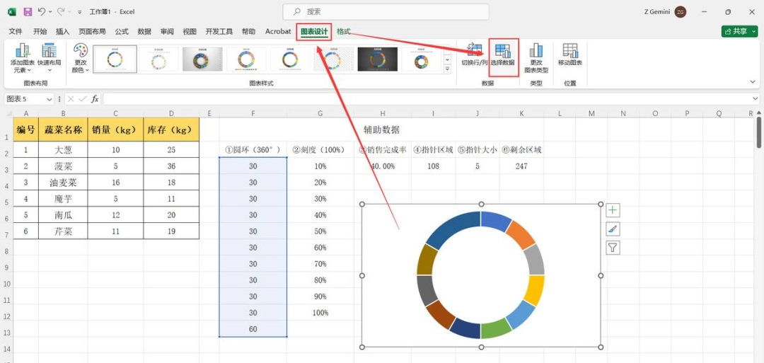Click the 选择数据 button
Image resolution: width=764 pixels, height=363 pixels.
[503, 58]
